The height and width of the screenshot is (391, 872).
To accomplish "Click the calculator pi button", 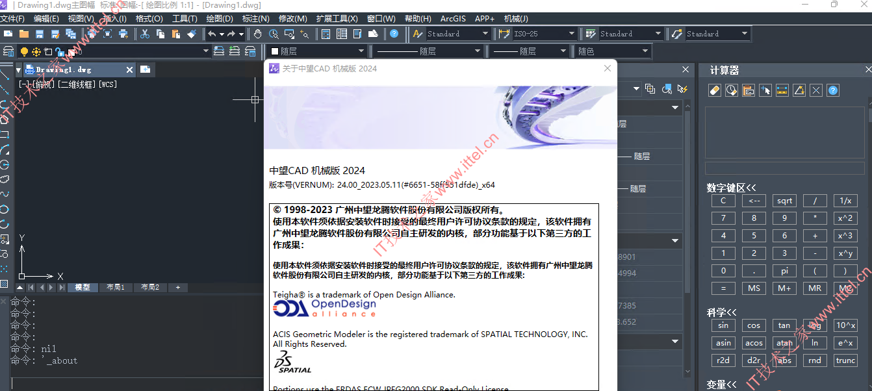I will click(784, 271).
